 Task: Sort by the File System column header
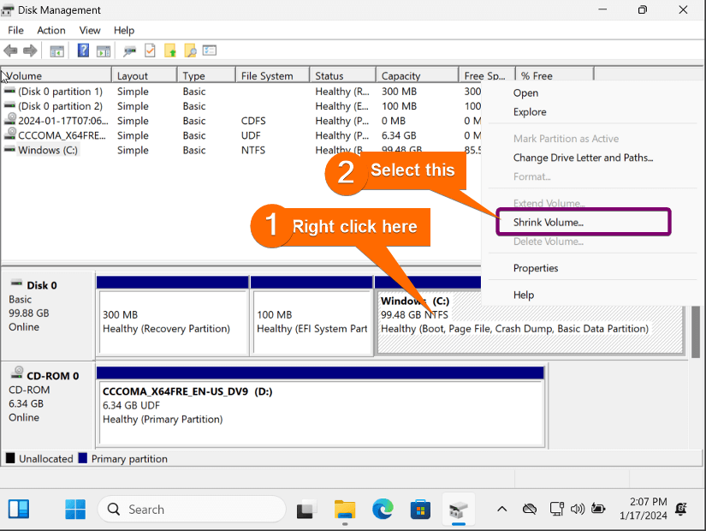(272, 75)
